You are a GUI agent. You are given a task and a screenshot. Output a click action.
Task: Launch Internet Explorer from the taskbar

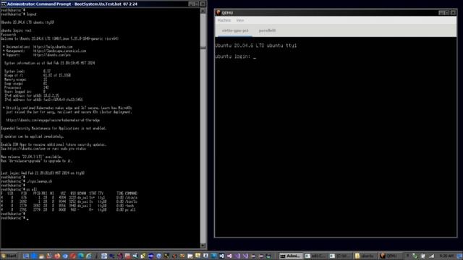(88, 256)
